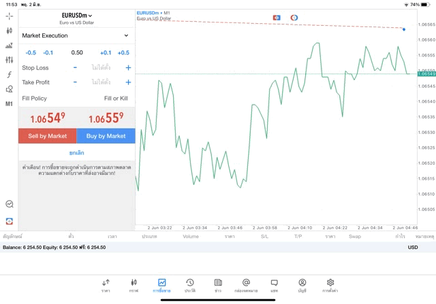
Task: Decrease Take Profit with minus button
Action: pyautogui.click(x=75, y=82)
